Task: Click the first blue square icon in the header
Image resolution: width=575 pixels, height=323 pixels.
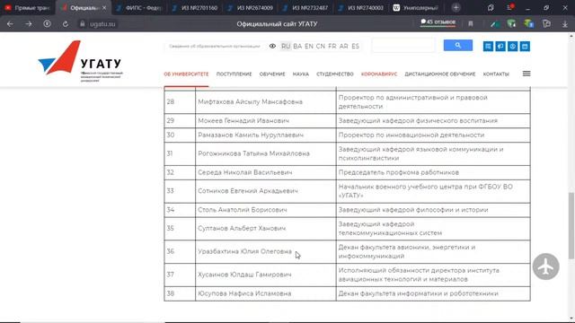Action: pos(488,46)
